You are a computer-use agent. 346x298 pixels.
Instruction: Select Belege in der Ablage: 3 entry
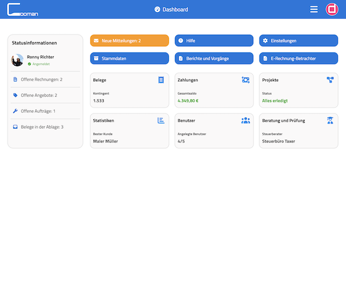(x=45, y=127)
